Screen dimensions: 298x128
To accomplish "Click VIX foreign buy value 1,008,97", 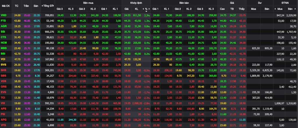I will click(279, 103).
